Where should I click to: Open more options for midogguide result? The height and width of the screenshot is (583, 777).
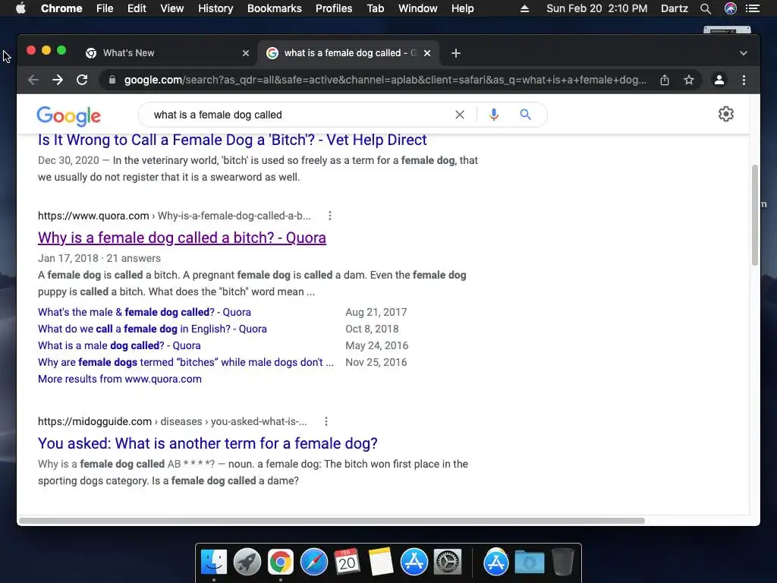click(x=326, y=421)
